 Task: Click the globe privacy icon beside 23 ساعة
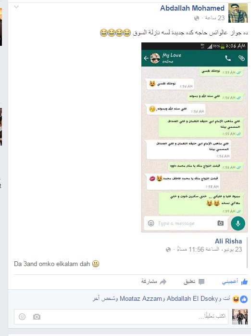click(x=197, y=18)
